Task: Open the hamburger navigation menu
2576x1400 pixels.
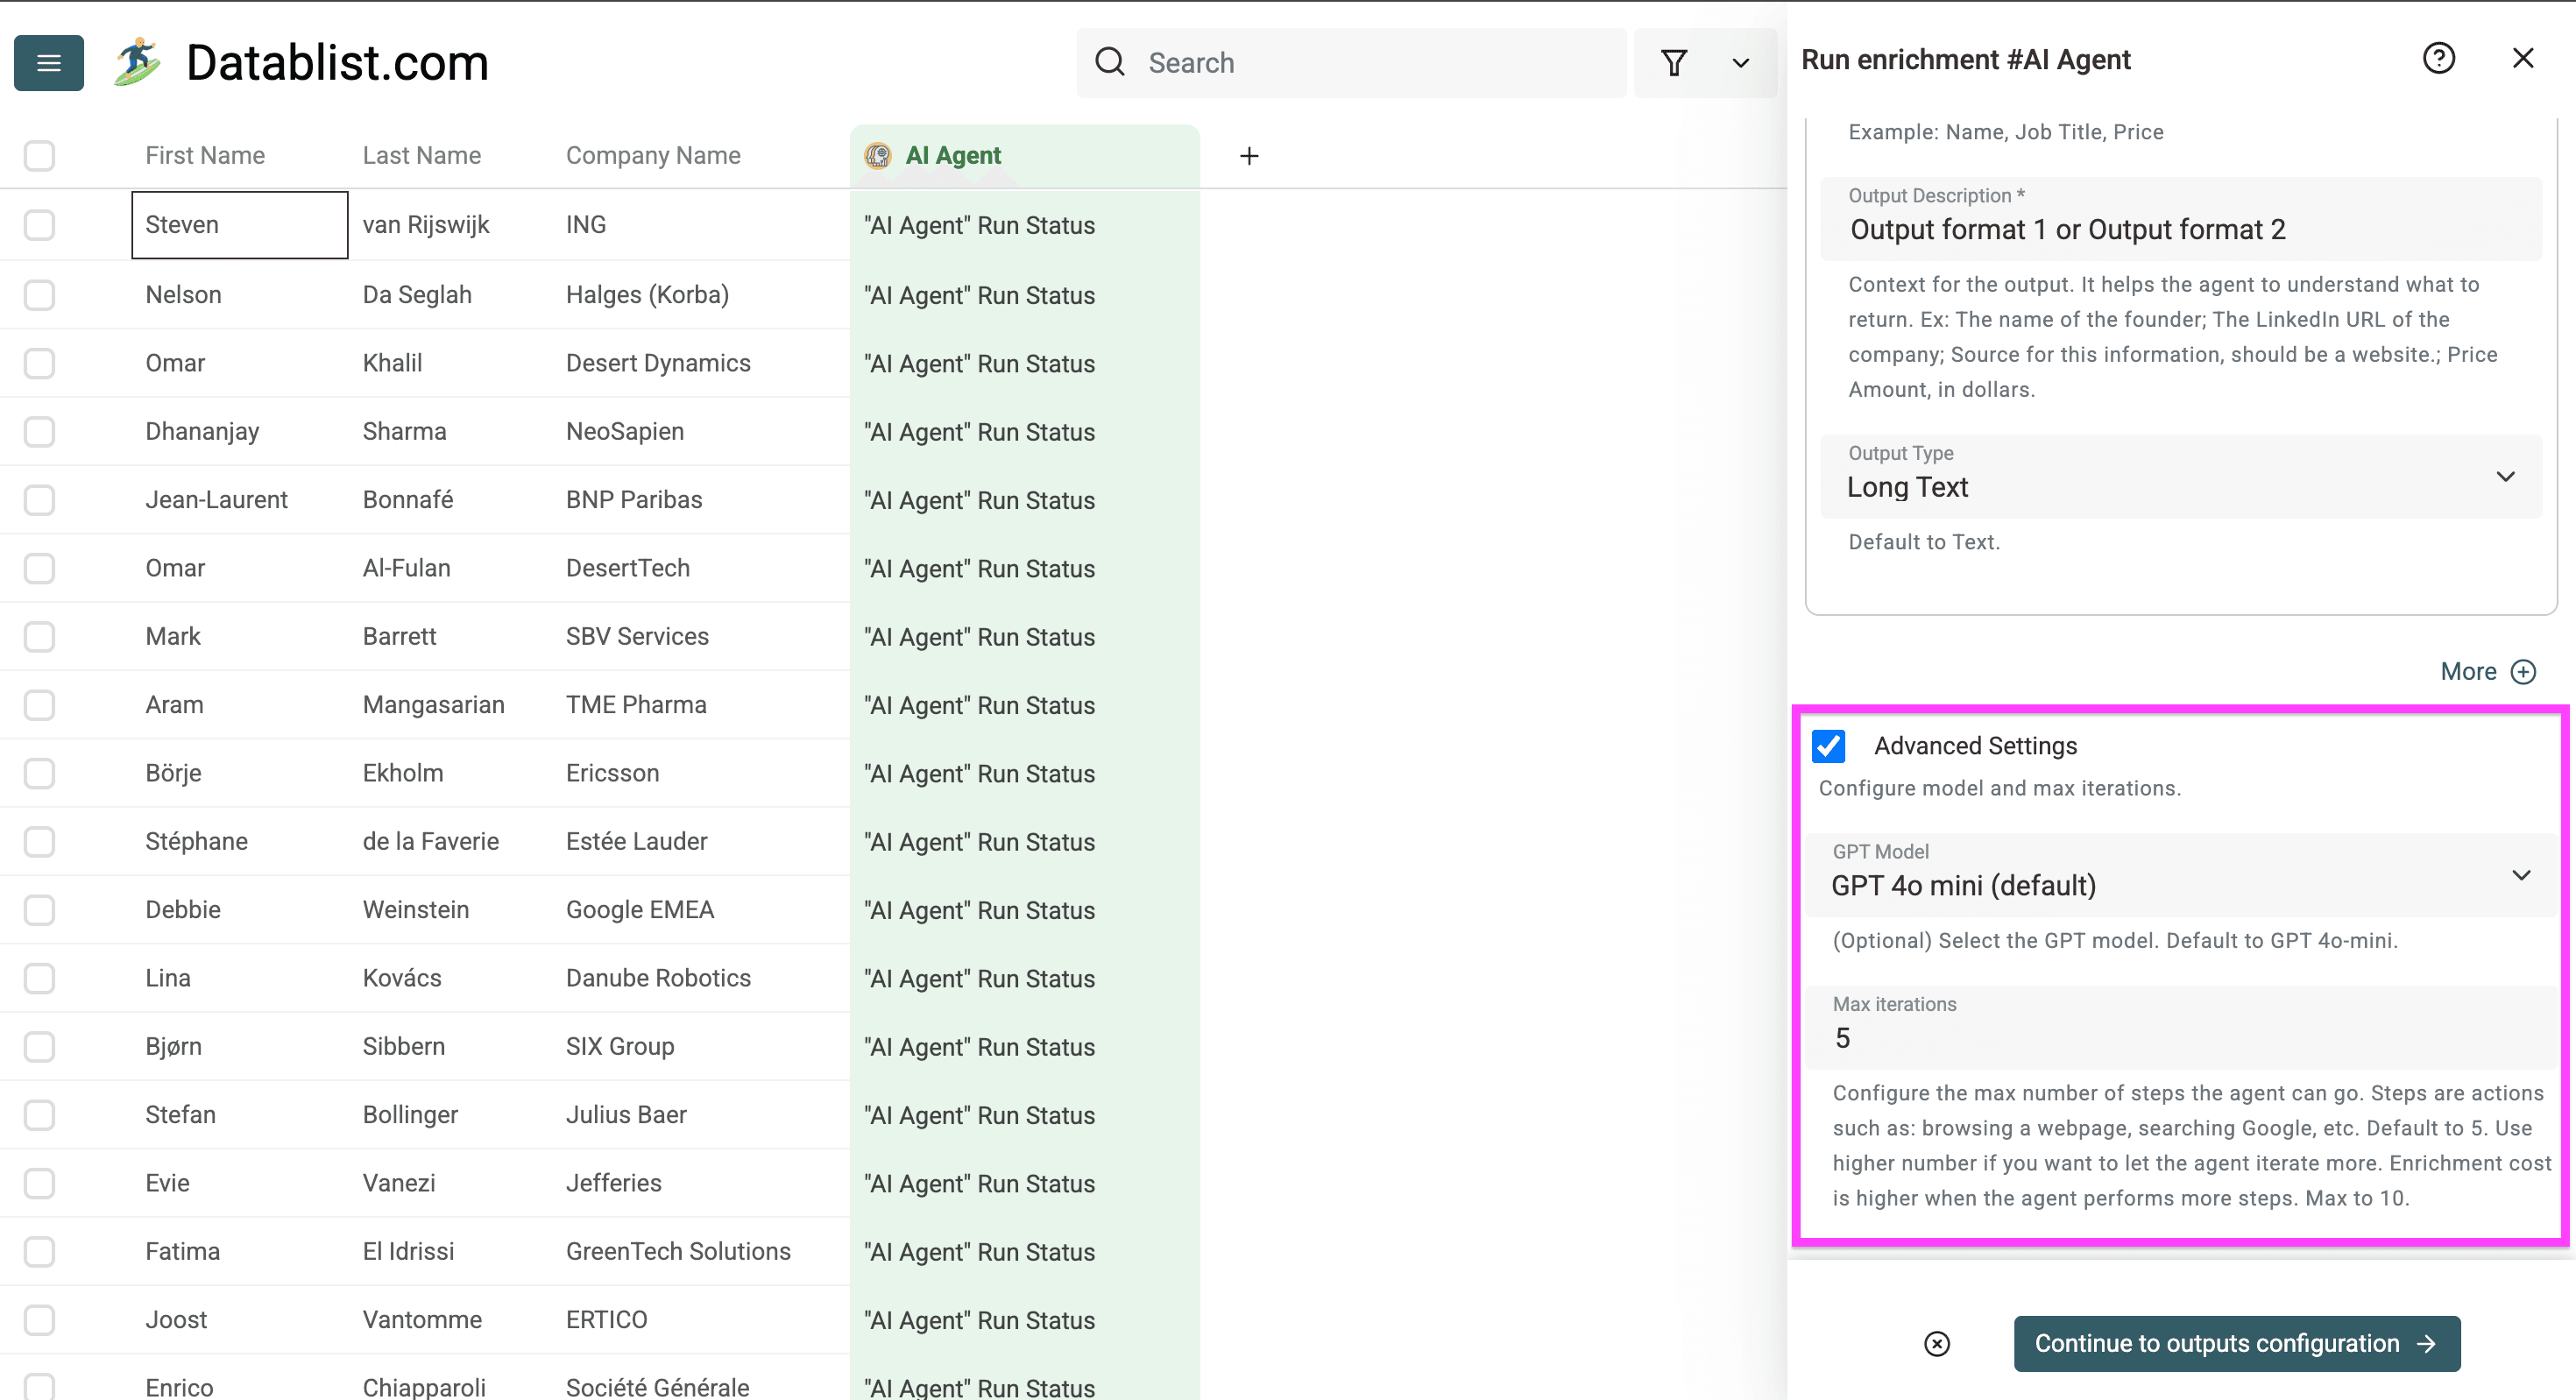Action: (x=47, y=63)
